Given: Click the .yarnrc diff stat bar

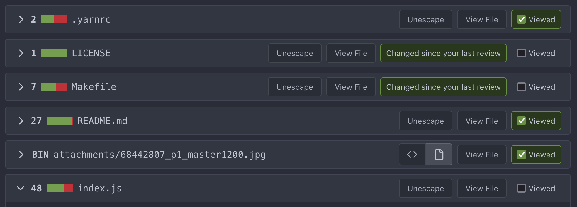Looking at the screenshot, I should pos(54,19).
